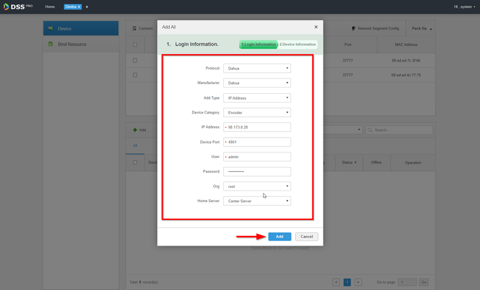Close the Add All dialog
The image size is (480, 290).
(x=316, y=27)
